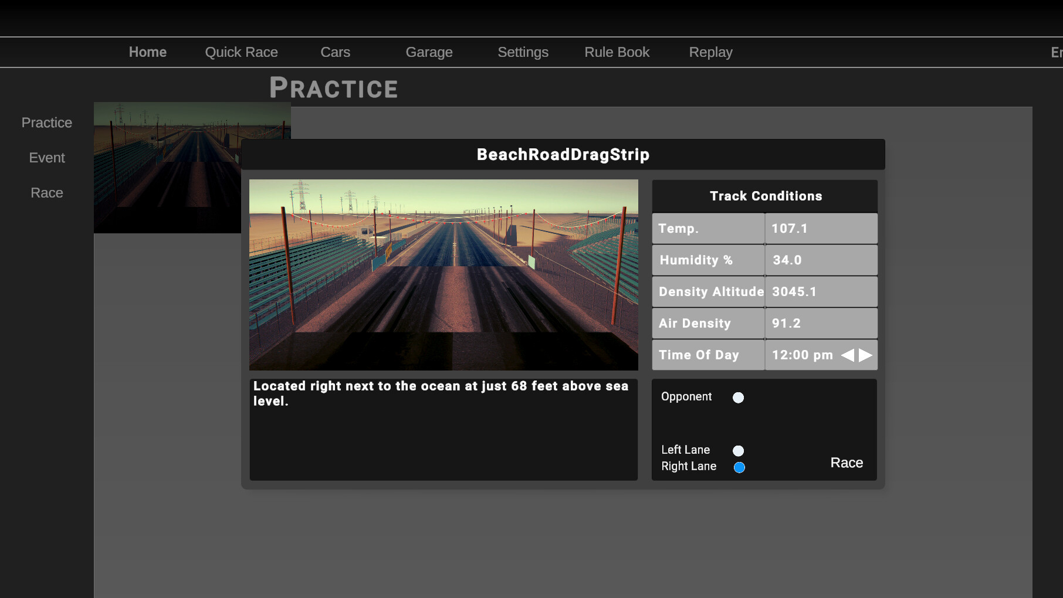Select Practice in the left sidebar
This screenshot has width=1063, height=598.
click(46, 123)
